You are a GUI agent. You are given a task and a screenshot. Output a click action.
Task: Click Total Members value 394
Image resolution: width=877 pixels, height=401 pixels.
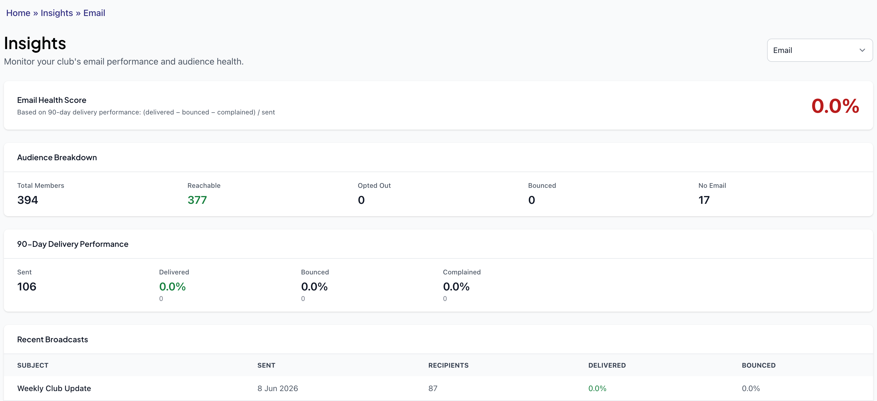pos(28,200)
